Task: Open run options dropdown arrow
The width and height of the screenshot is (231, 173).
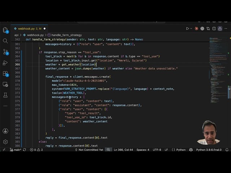Action: (191, 28)
